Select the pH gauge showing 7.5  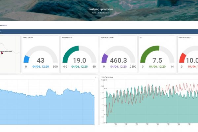tap(157, 54)
